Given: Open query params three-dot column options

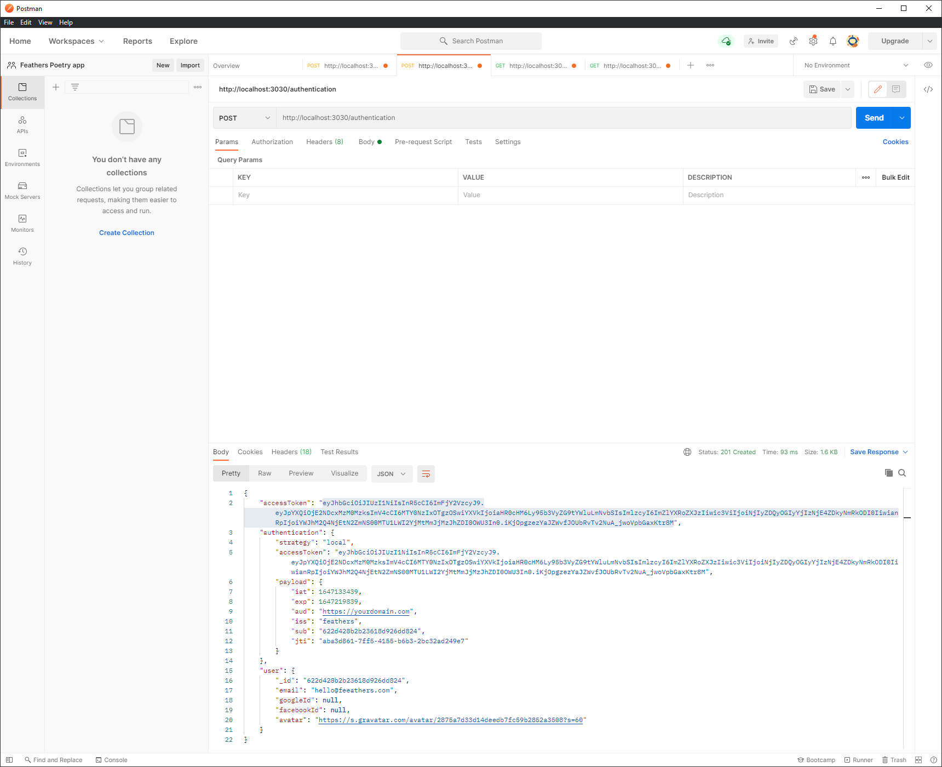Looking at the screenshot, I should click(866, 178).
